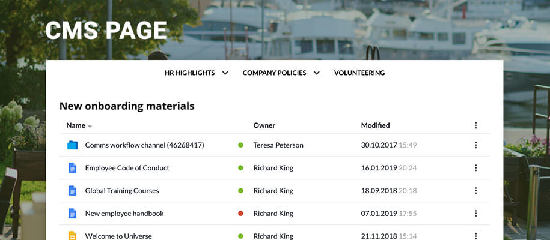Open more options for the Employee Code of Conduct row

pos(475,168)
